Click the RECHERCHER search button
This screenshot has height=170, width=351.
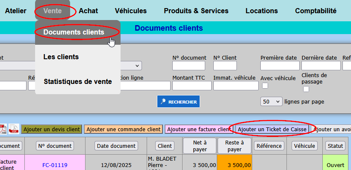coord(178,102)
